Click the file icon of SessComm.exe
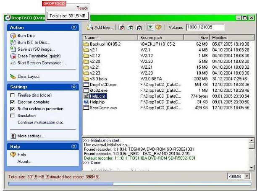 (x=86, y=108)
